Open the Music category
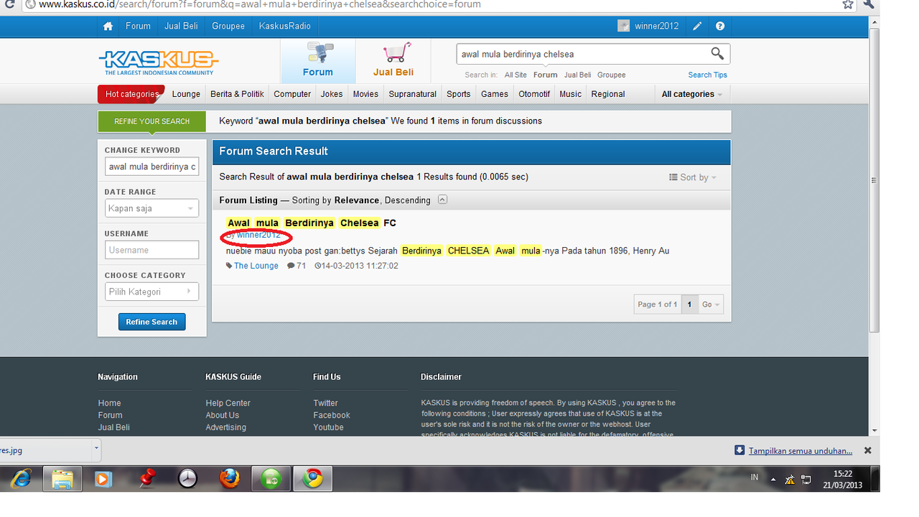 [x=571, y=94]
